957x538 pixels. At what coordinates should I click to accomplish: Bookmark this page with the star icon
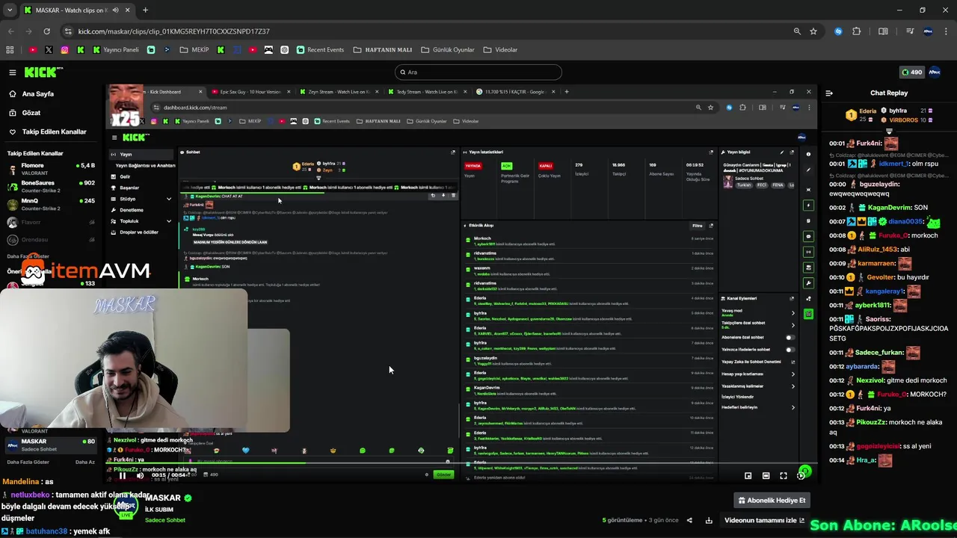click(x=813, y=31)
